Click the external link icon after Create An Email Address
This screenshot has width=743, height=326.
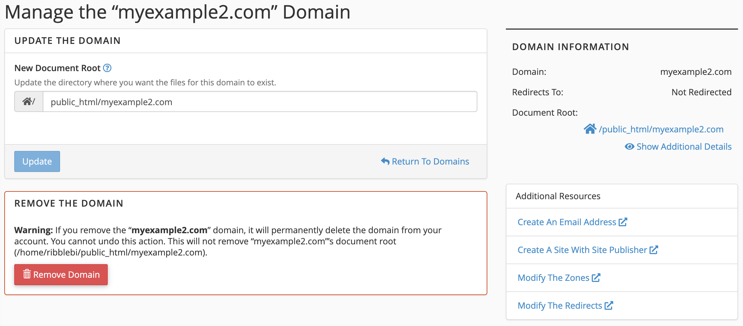point(623,222)
